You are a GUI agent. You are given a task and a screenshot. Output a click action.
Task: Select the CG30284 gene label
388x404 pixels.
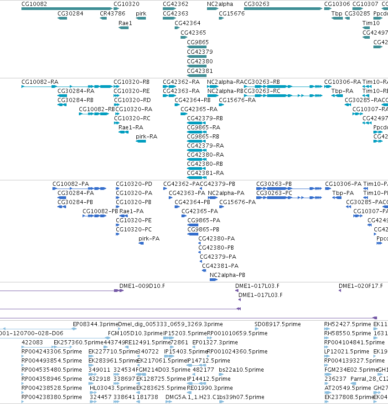click(x=70, y=13)
